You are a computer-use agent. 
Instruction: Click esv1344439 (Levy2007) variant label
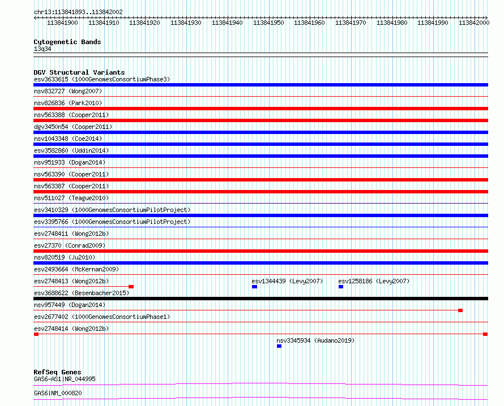click(x=287, y=281)
